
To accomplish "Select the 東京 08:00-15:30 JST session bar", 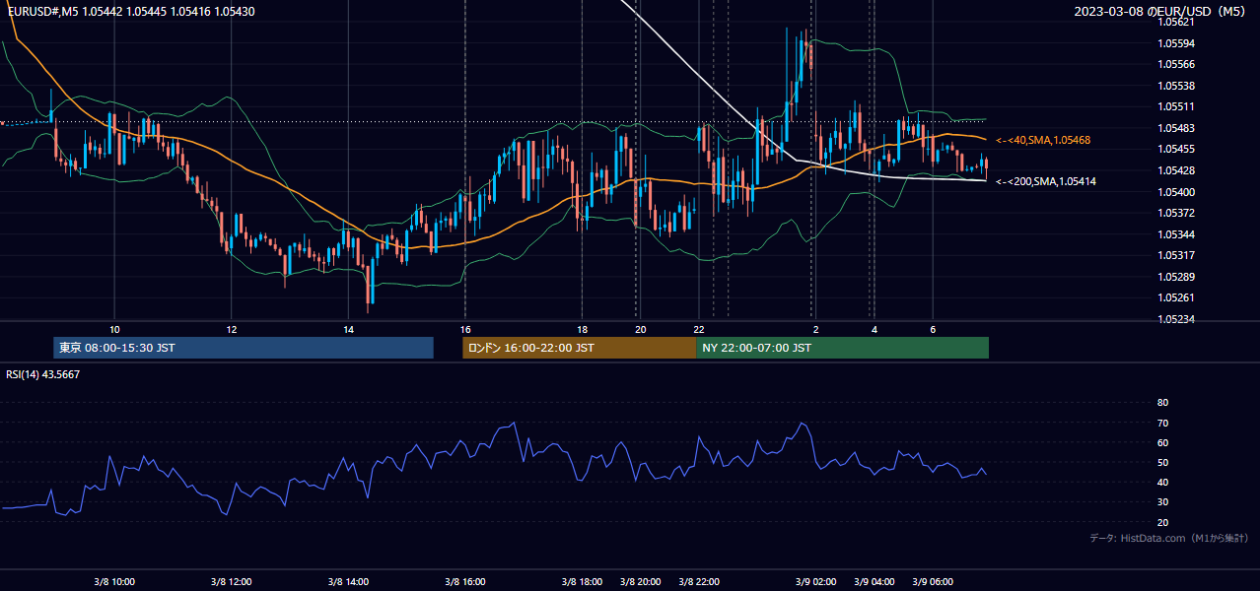I will click(x=244, y=348).
